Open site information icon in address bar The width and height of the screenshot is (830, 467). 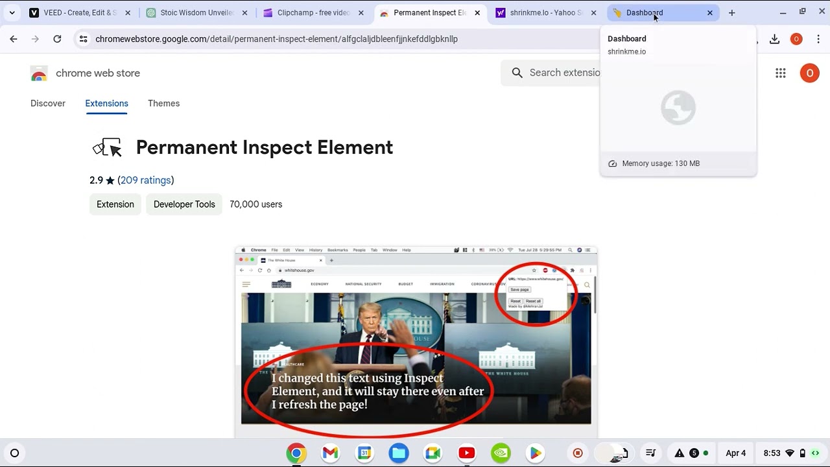[83, 39]
